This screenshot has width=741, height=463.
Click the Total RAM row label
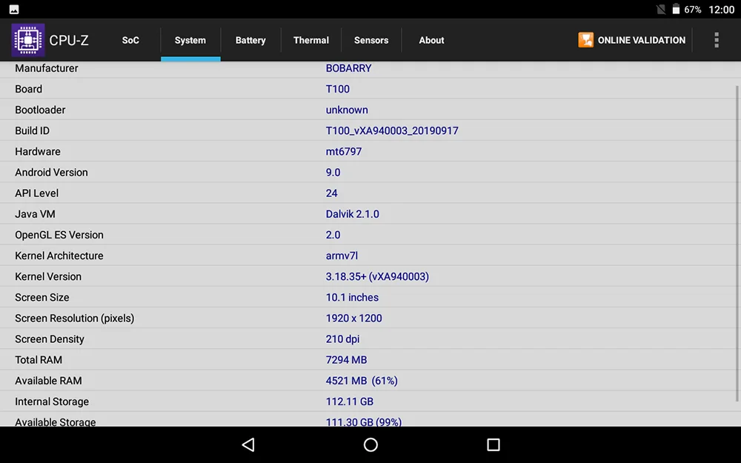tap(39, 359)
